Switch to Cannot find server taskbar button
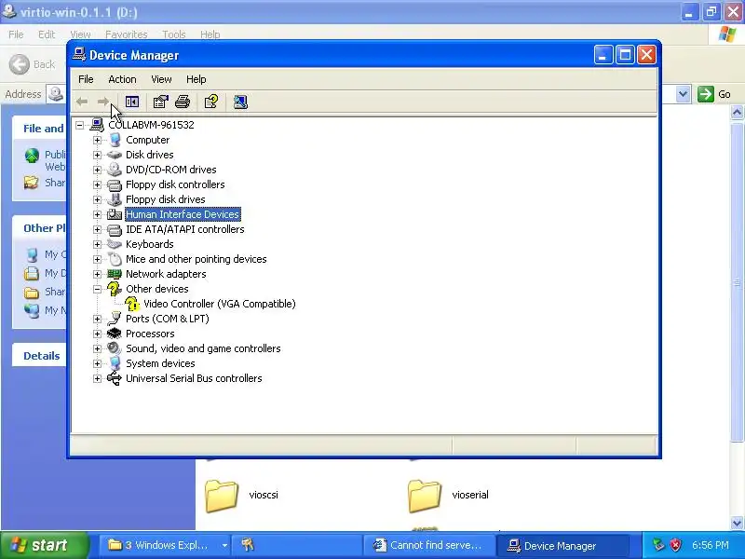The height and width of the screenshot is (559, 745). tap(429, 545)
